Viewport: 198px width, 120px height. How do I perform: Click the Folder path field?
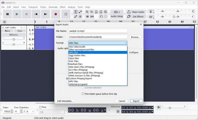98,37
